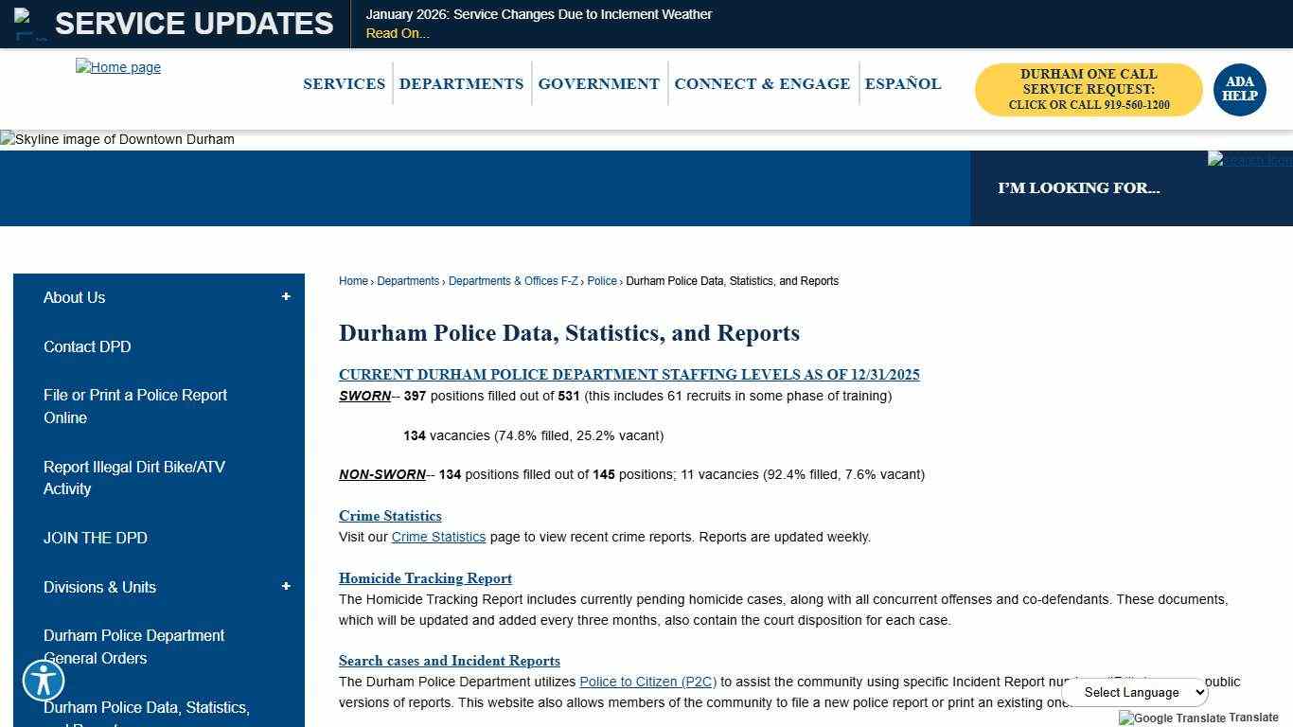Screen dimensions: 1293x727
Task: Open Police to Citizen (P2C)
Action: coord(646,681)
